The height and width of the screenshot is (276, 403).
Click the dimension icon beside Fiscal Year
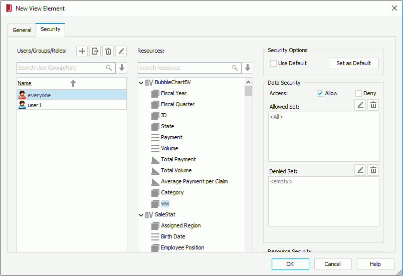click(x=155, y=94)
